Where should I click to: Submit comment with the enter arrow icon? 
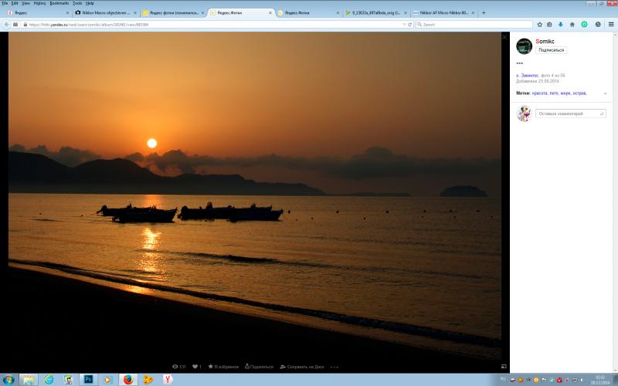pos(602,113)
